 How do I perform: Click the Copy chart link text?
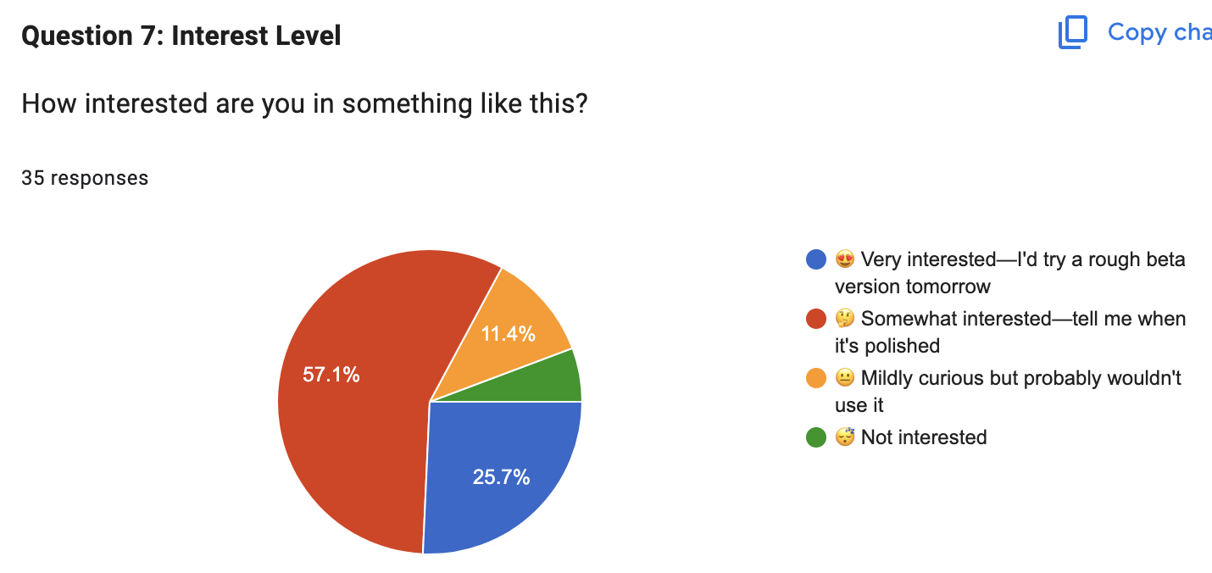coord(1159,32)
